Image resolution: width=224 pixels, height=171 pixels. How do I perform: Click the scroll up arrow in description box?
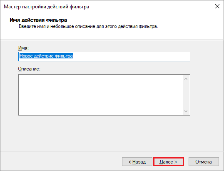(x=186, y=79)
